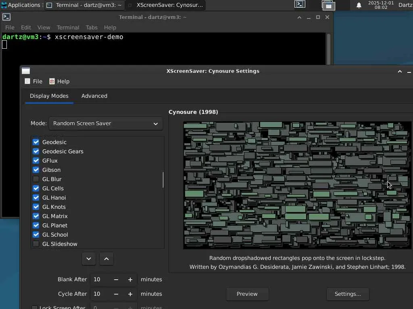Move up with the up-arrow list button
This screenshot has width=413, height=309.
(106, 259)
